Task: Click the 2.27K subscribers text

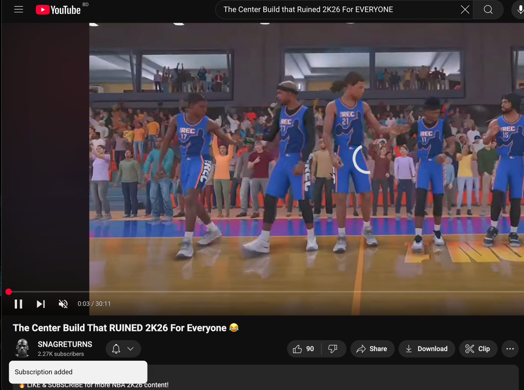Action: click(x=61, y=354)
